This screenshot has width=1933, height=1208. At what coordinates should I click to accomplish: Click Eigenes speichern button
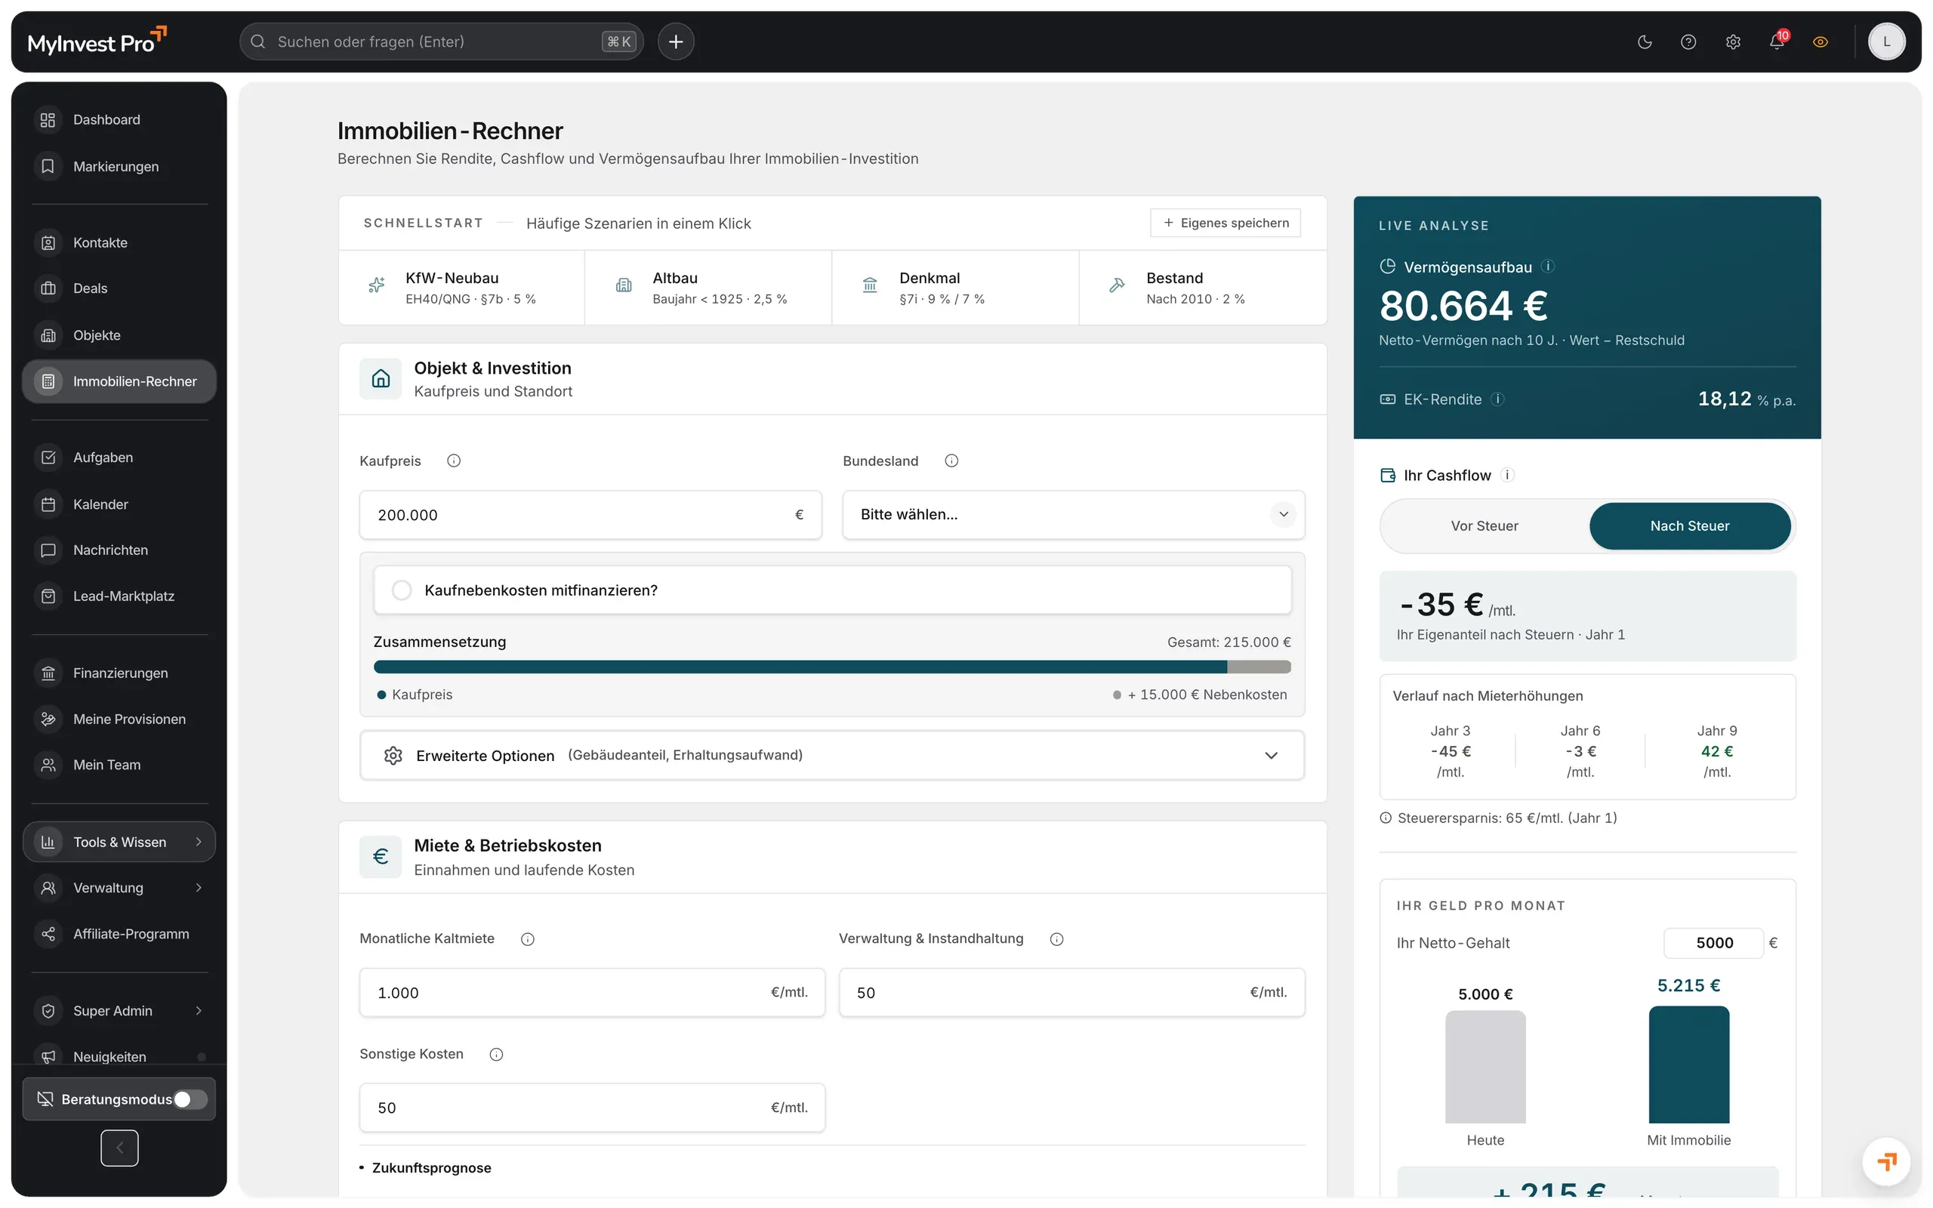coord(1225,223)
